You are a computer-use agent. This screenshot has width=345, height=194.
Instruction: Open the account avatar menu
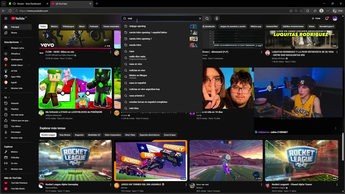(x=335, y=18)
